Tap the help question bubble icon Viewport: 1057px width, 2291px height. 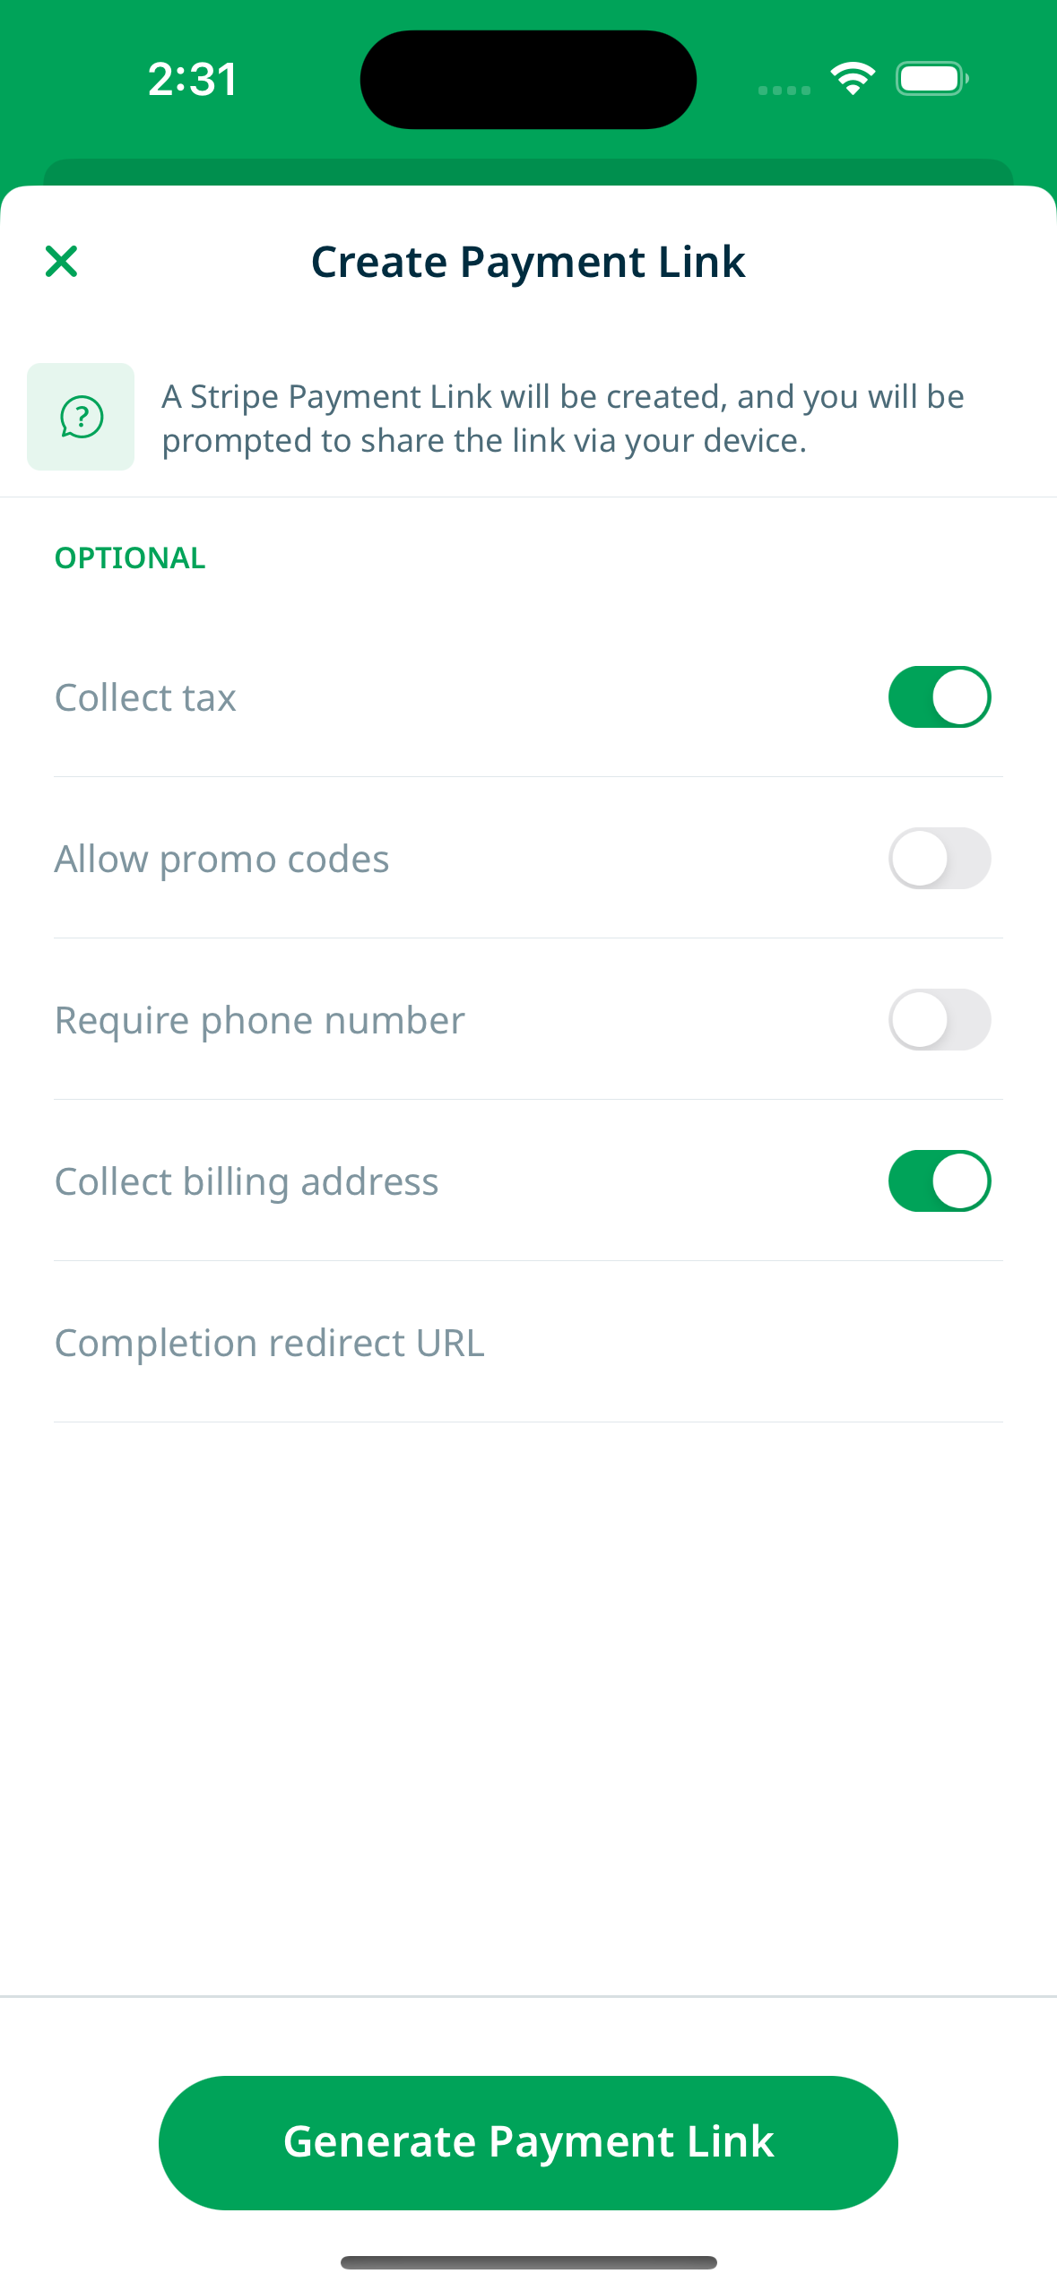tap(81, 417)
